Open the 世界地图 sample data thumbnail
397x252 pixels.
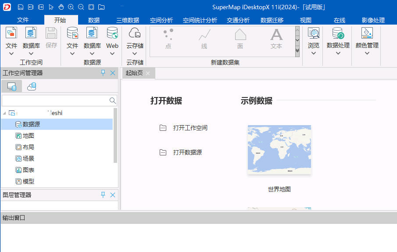pyautogui.click(x=279, y=150)
